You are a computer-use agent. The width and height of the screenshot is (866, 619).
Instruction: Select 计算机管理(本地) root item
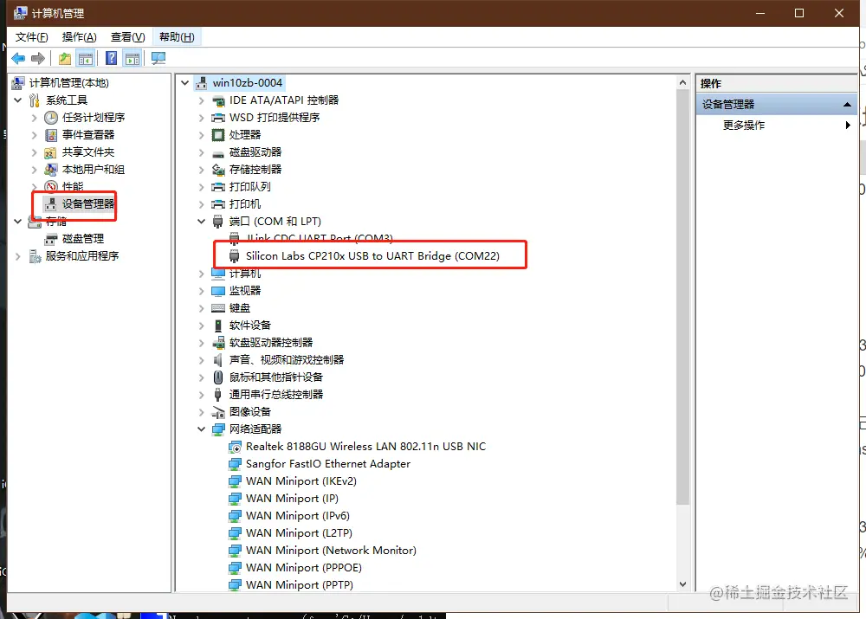(x=69, y=83)
